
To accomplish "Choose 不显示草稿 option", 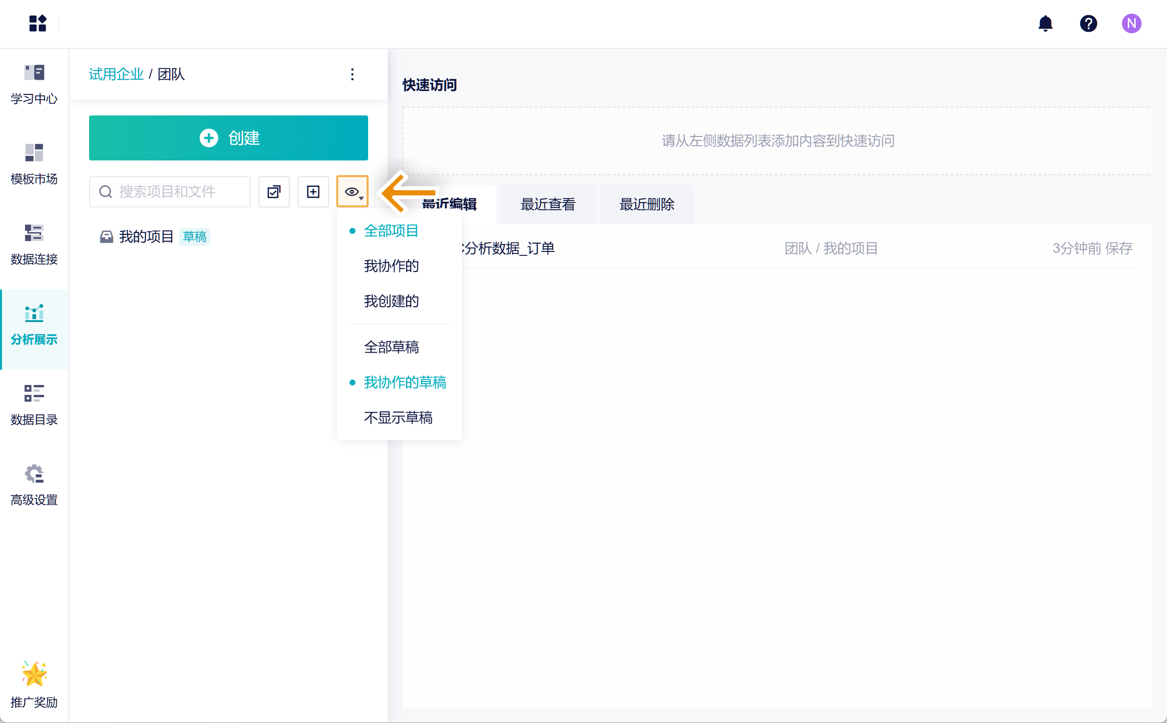I will [398, 418].
